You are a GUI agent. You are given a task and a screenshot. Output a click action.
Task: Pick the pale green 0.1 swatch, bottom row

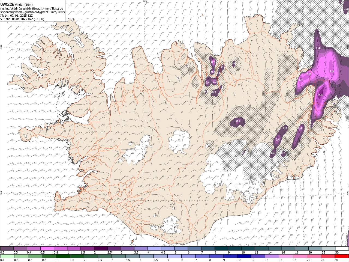pos(7,256)
